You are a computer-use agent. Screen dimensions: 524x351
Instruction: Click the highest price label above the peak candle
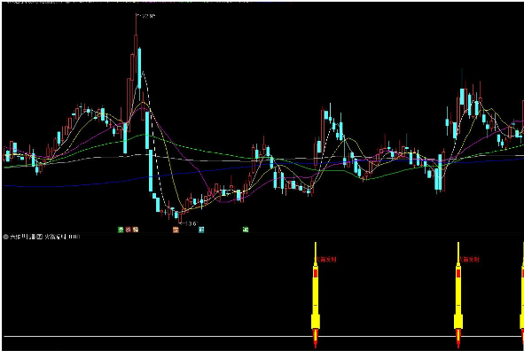coord(145,16)
